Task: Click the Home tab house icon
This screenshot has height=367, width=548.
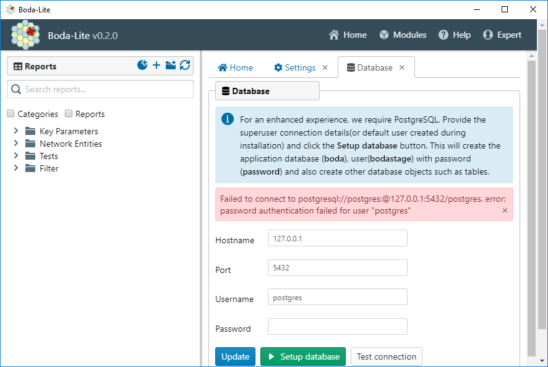Action: click(x=222, y=67)
